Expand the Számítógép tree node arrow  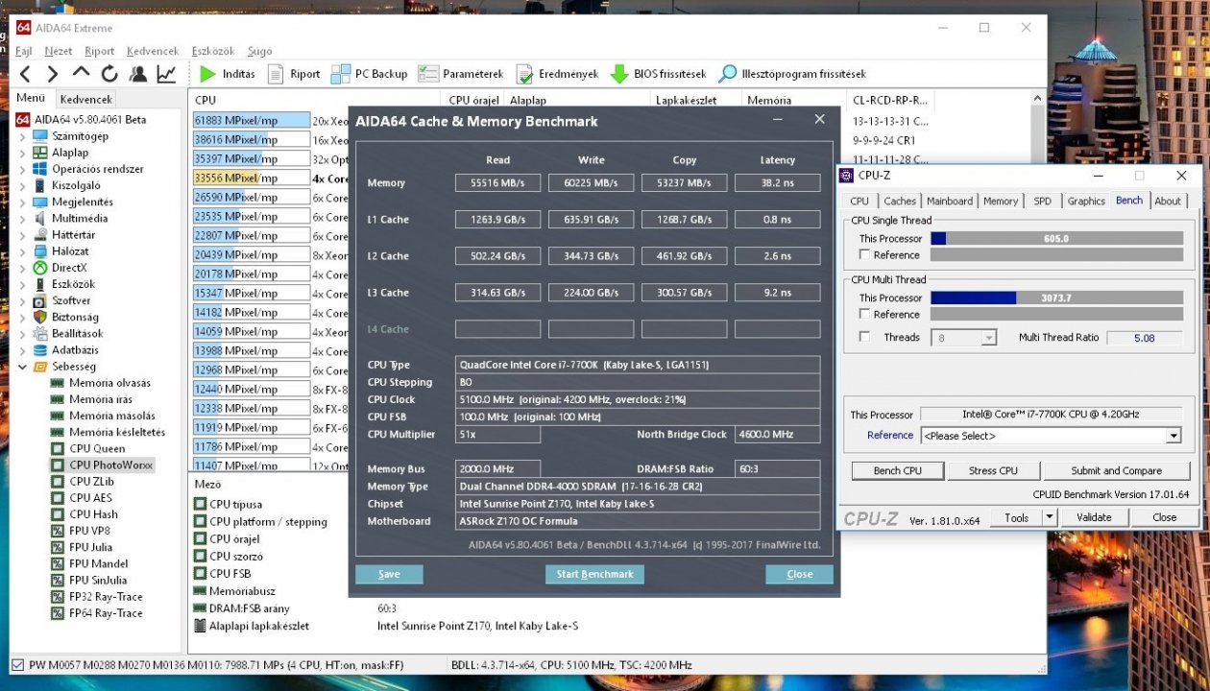pyautogui.click(x=23, y=136)
